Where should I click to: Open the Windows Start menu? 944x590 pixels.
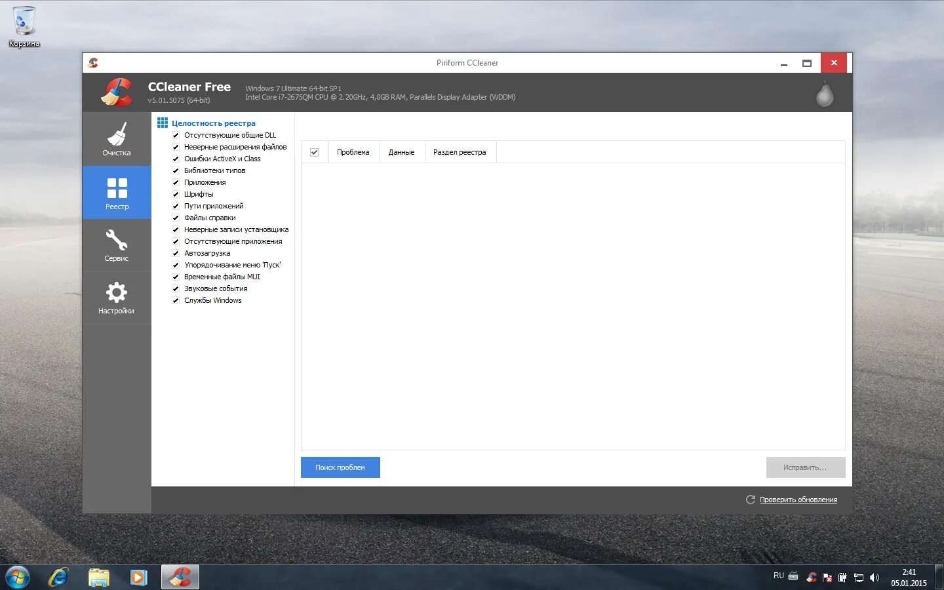pyautogui.click(x=18, y=578)
